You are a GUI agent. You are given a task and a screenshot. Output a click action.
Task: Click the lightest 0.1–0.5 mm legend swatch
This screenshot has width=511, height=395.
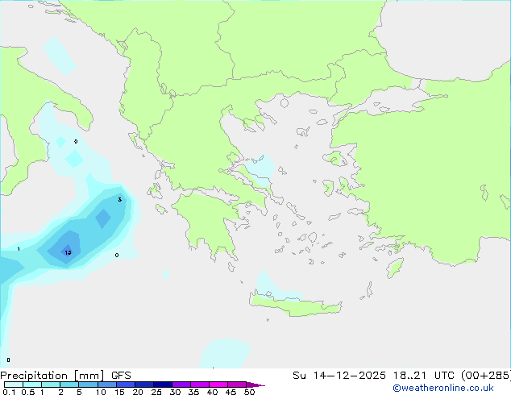[x=14, y=385]
